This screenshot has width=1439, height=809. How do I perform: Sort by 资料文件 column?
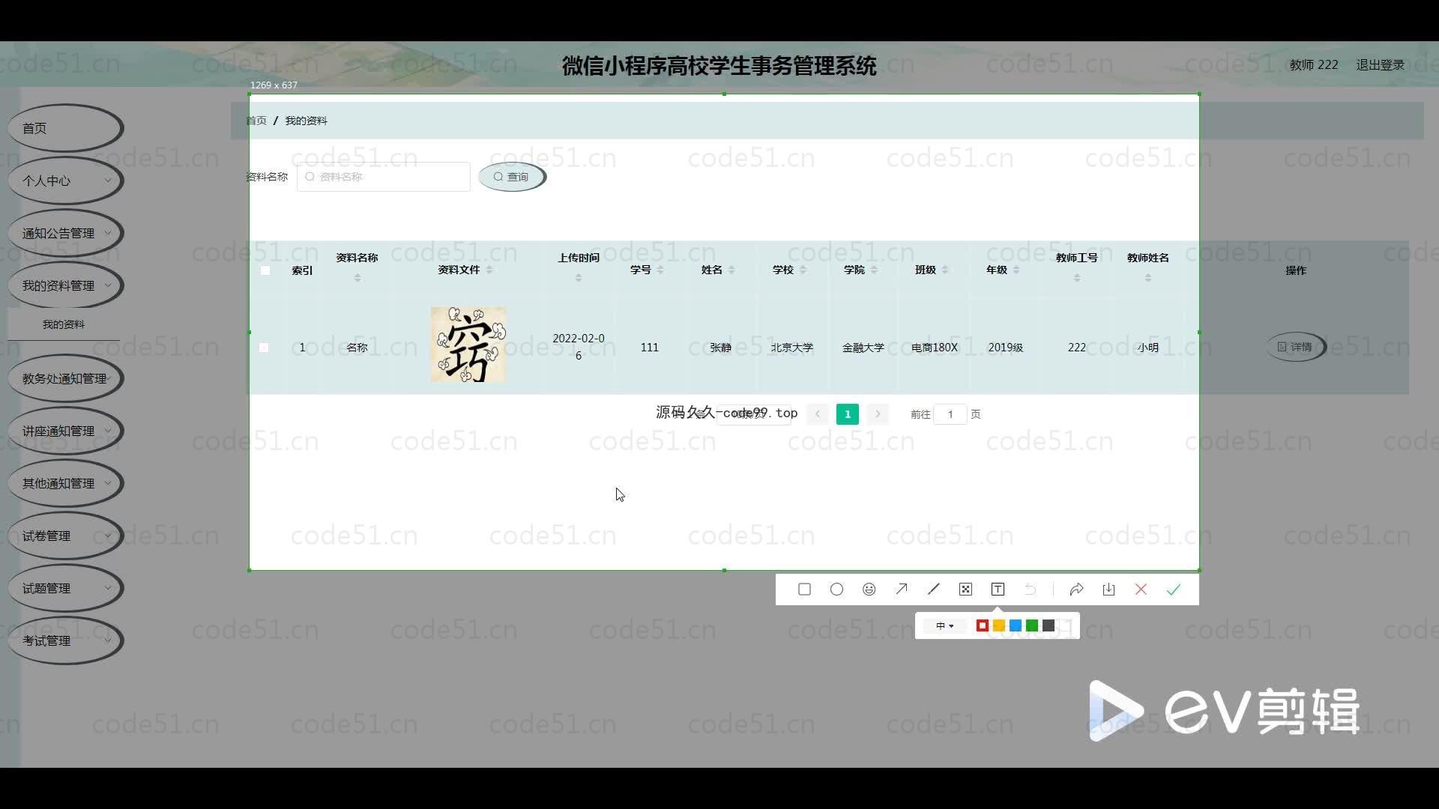(489, 270)
